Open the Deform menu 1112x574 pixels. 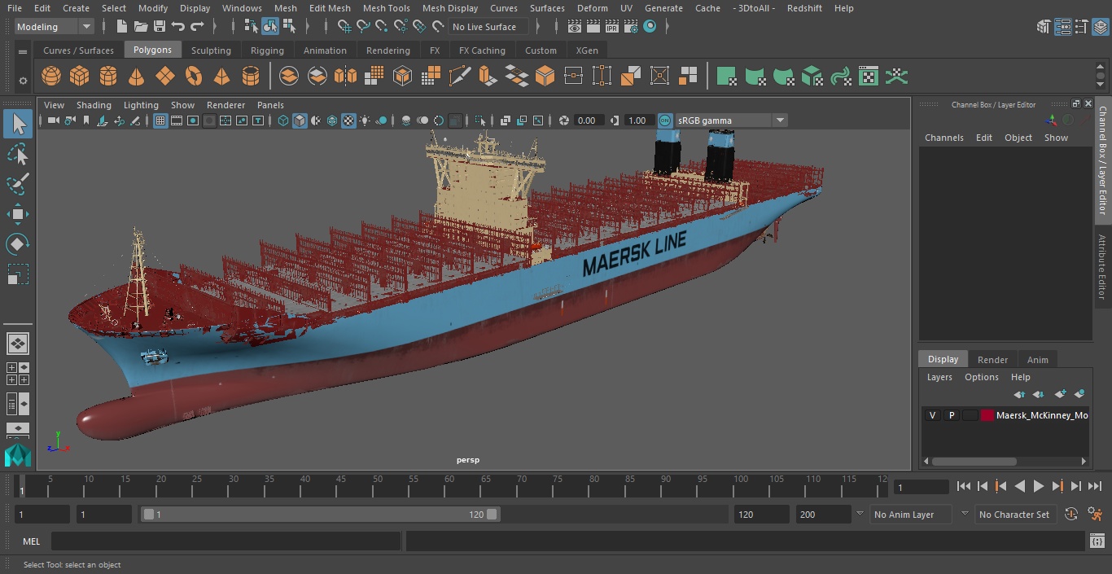pyautogui.click(x=592, y=8)
